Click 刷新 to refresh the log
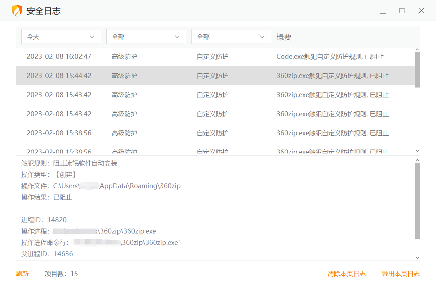 pos(22,274)
